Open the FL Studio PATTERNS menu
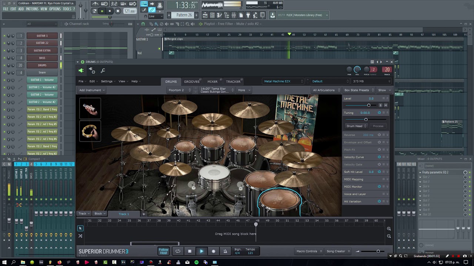Image resolution: width=474 pixels, height=266 pixels. [32, 9]
